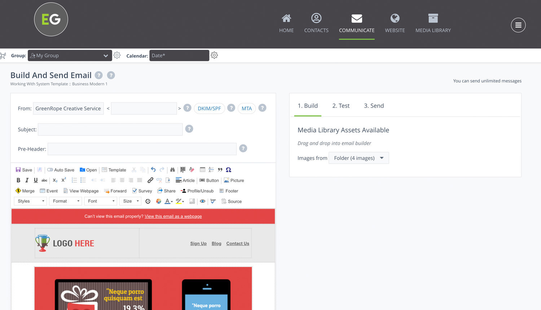The image size is (541, 310).
Task: Choose a Template from the toolbar
Action: click(x=114, y=170)
